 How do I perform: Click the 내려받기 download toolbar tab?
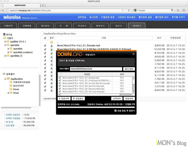click(137, 26)
